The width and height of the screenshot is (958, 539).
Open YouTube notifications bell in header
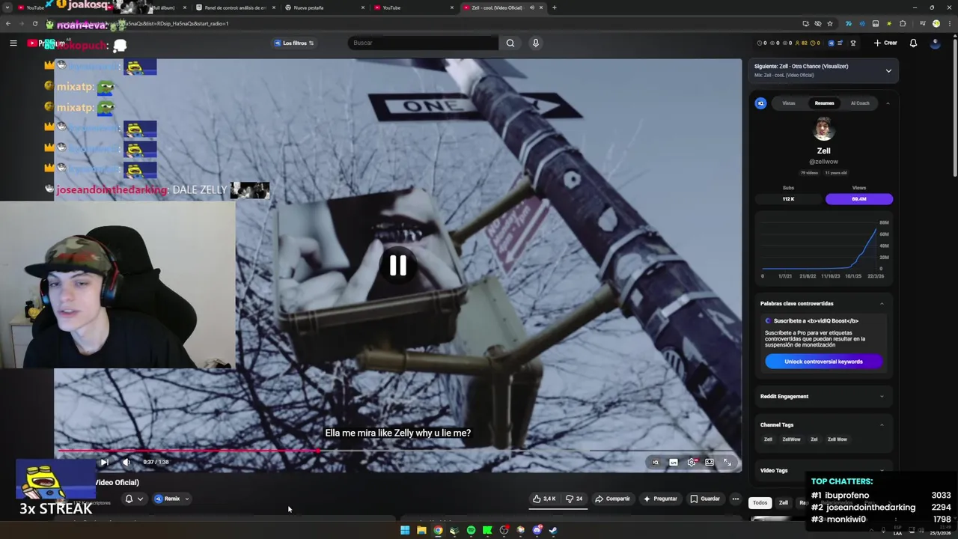[x=913, y=43]
